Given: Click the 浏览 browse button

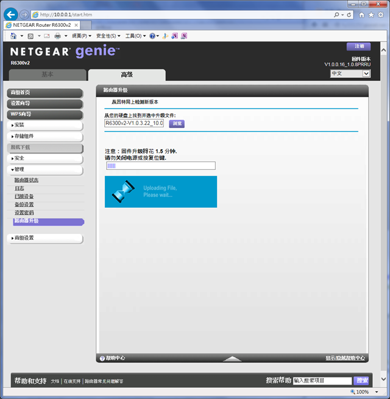Looking at the screenshot, I should coord(177,124).
